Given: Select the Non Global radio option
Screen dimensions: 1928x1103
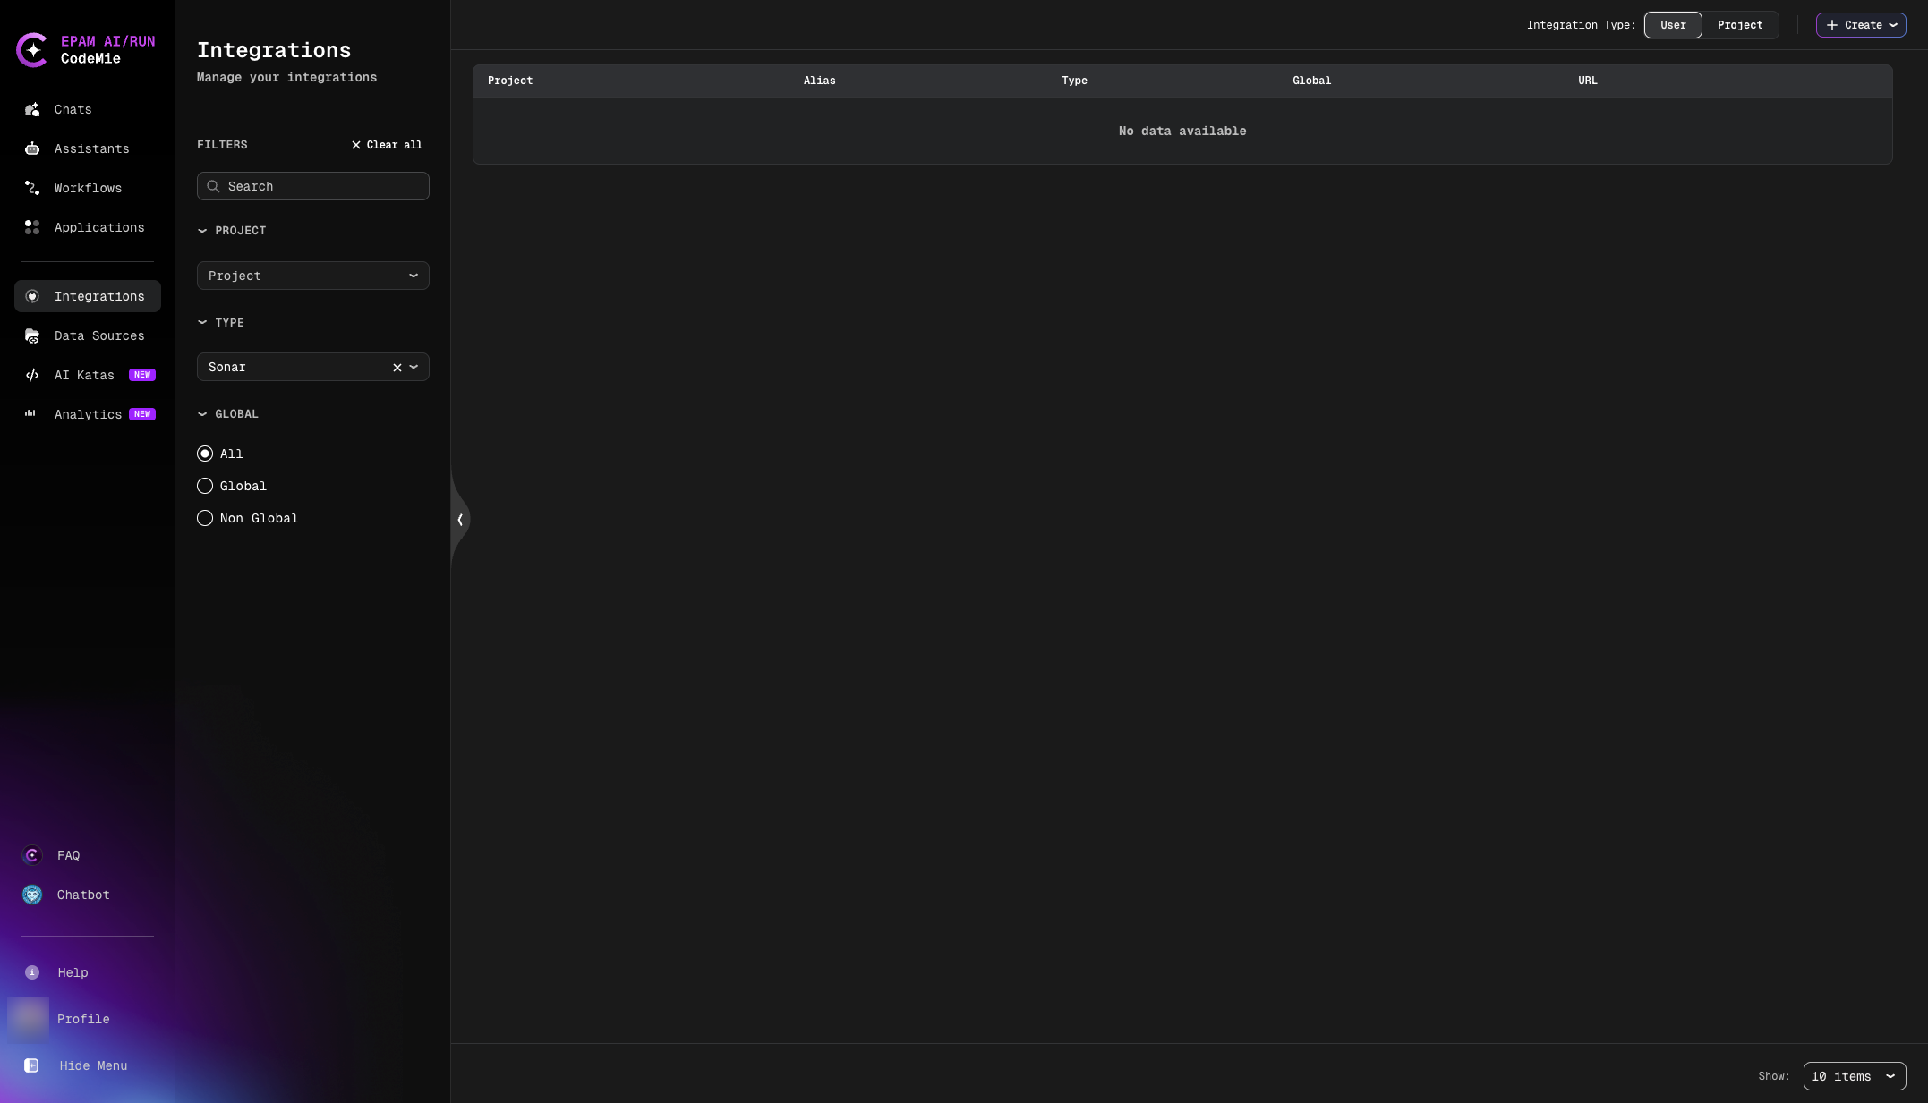Looking at the screenshot, I should (x=205, y=518).
